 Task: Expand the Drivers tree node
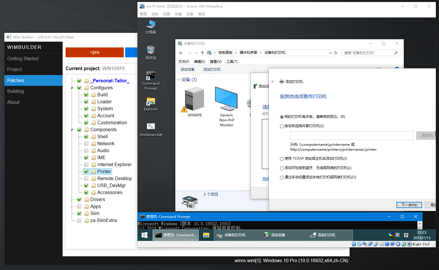point(72,200)
